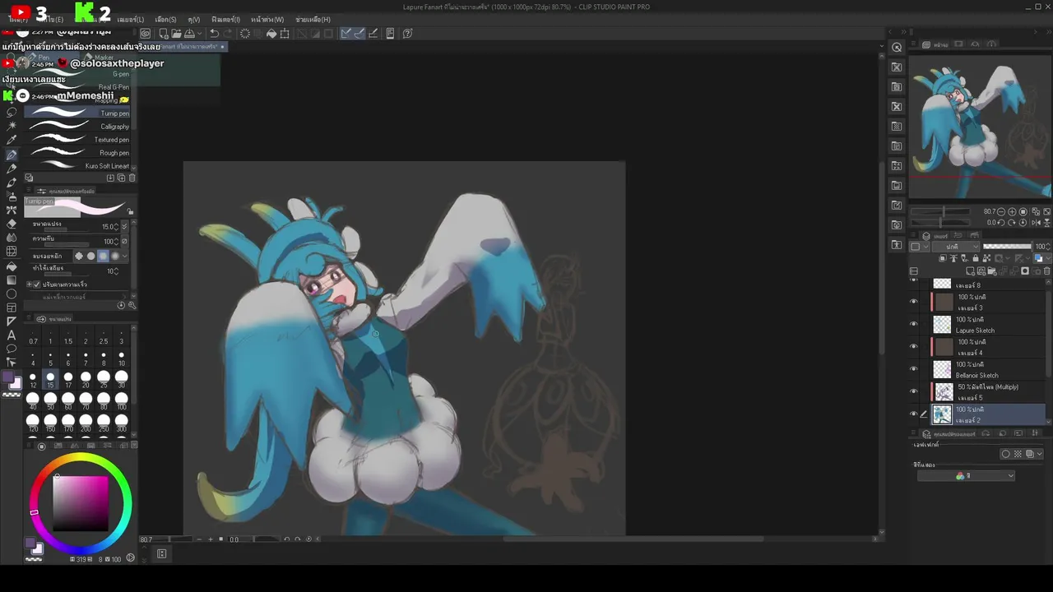Expand the anti-aliasing options arrow
This screenshot has height=592, width=1053.
(x=125, y=256)
